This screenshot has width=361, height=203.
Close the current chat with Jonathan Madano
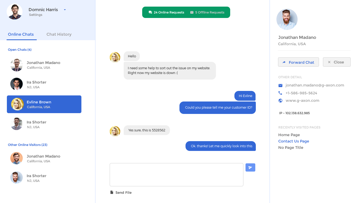pyautogui.click(x=337, y=62)
